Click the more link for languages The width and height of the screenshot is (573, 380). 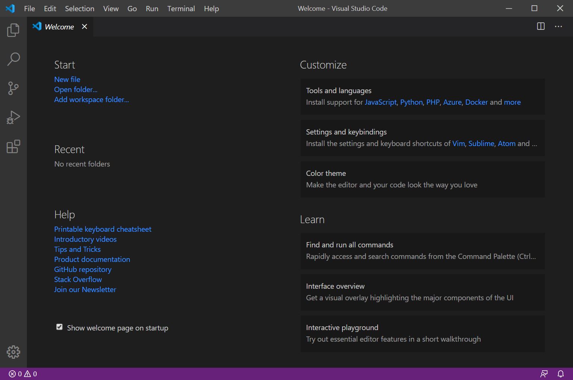click(512, 102)
